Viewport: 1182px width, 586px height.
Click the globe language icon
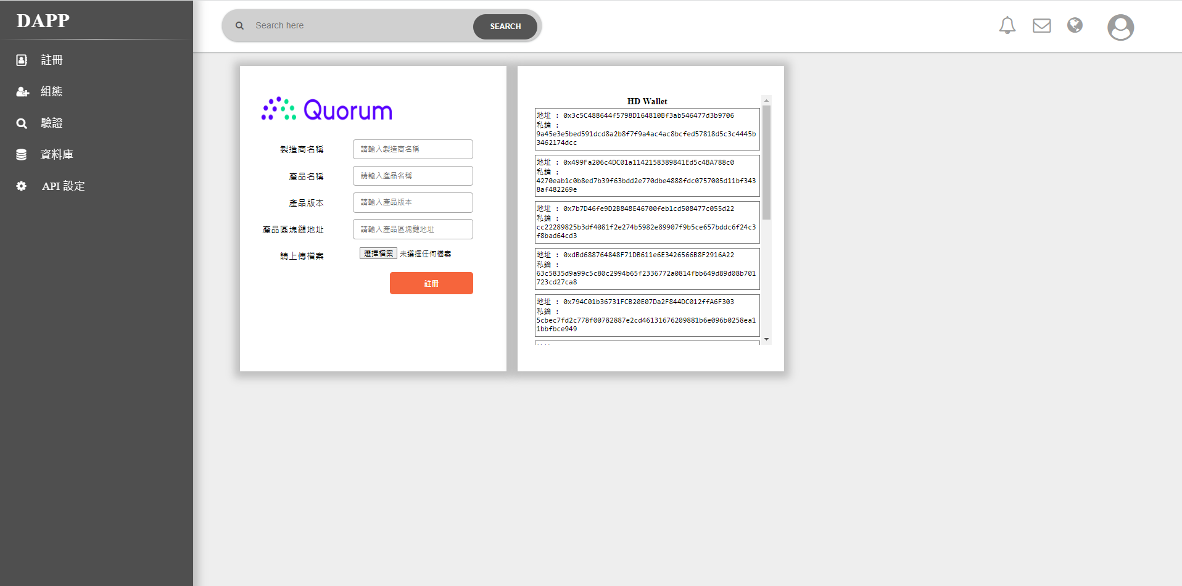pyautogui.click(x=1075, y=25)
